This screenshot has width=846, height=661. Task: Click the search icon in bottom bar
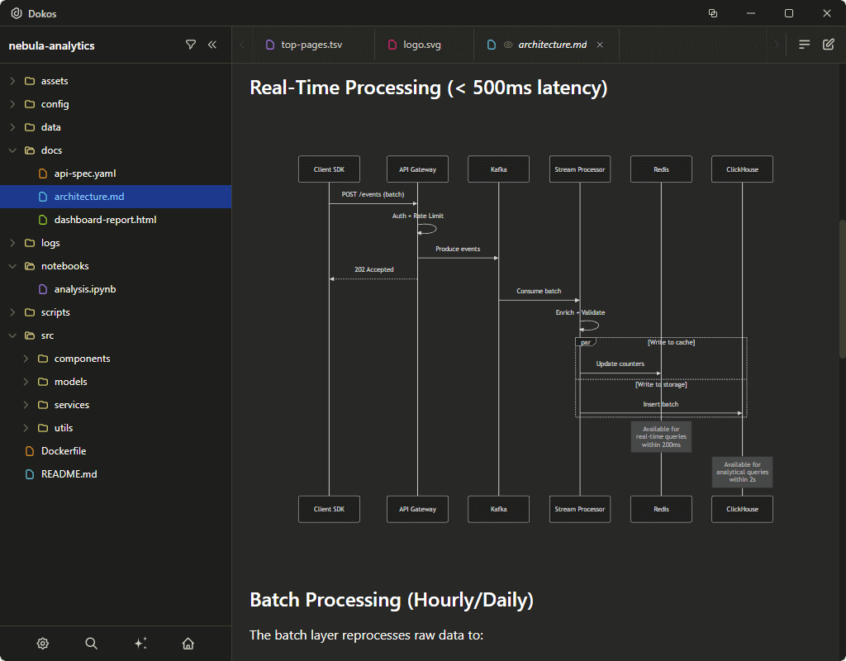point(91,643)
